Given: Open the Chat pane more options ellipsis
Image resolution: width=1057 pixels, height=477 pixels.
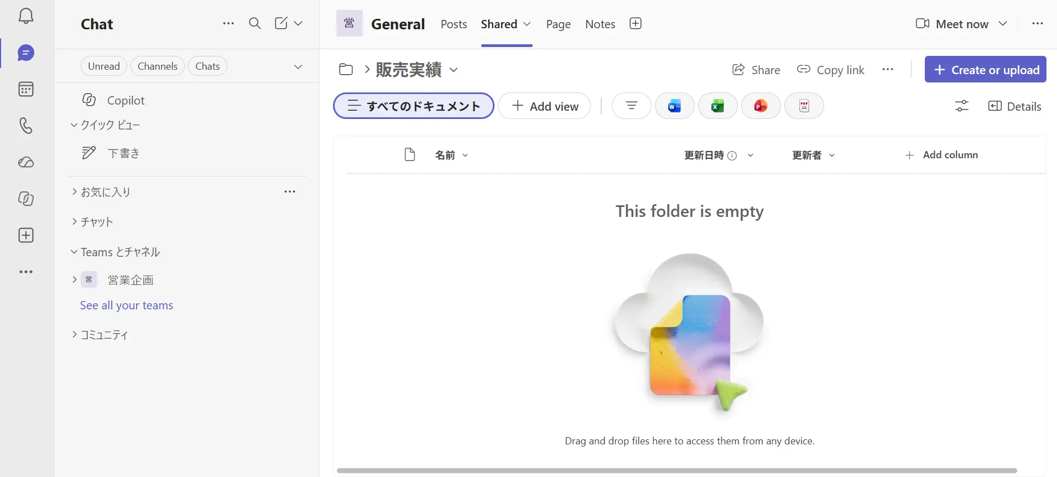Looking at the screenshot, I should 228,23.
